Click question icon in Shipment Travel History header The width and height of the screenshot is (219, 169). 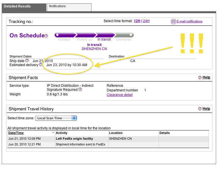200,109
